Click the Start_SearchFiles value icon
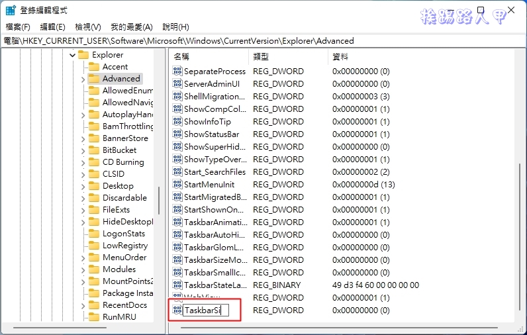This screenshot has height=335, width=527. pos(177,171)
